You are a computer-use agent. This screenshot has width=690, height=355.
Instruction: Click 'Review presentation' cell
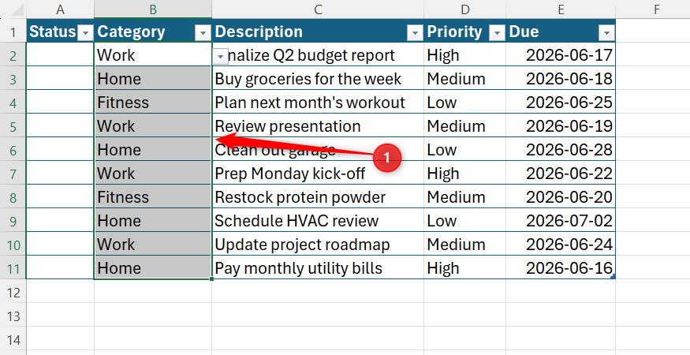point(318,126)
